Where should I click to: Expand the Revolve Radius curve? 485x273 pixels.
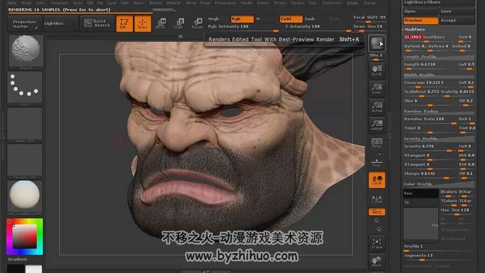[439, 112]
